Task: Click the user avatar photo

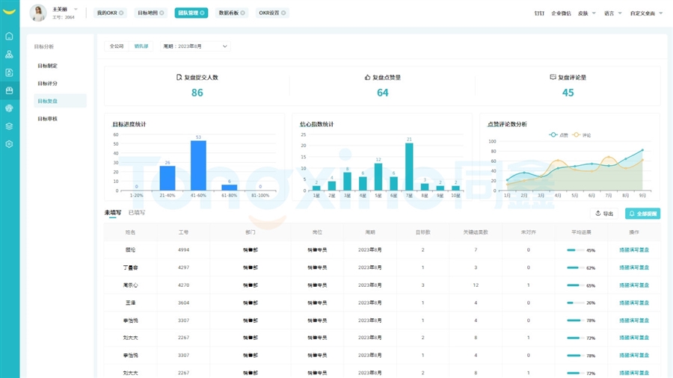Action: 38,13
